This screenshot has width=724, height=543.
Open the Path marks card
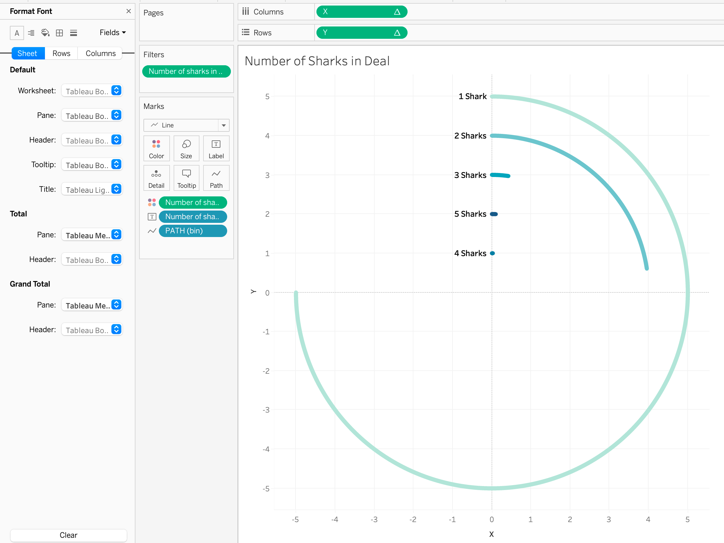(216, 178)
